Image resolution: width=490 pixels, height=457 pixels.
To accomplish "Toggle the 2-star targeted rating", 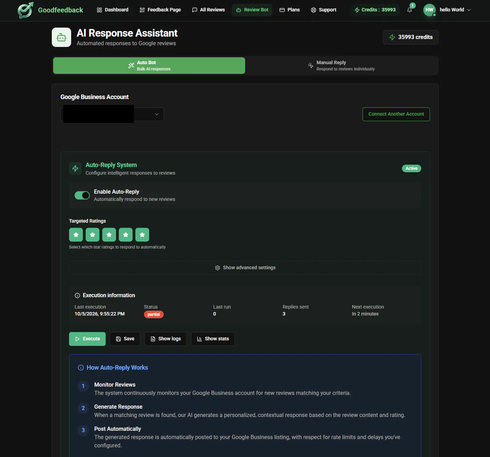I will (93, 235).
